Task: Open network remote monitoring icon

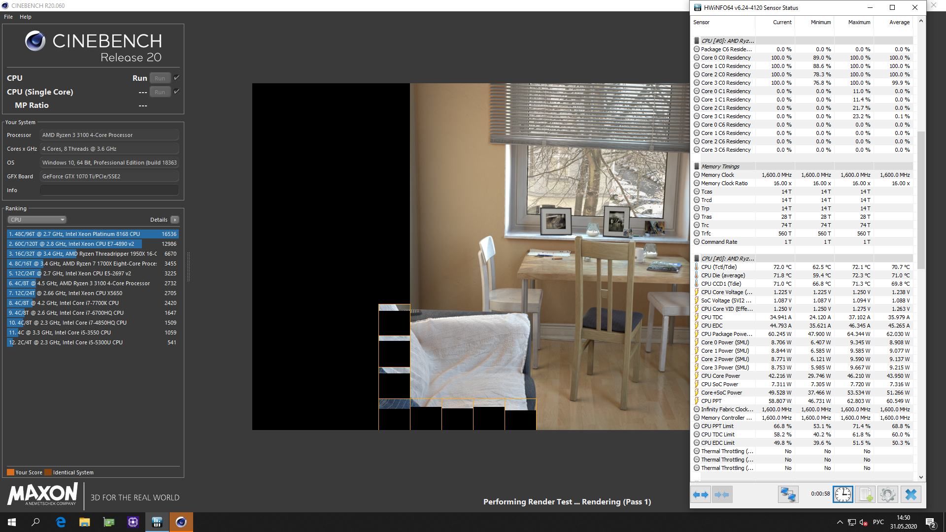Action: 788,494
